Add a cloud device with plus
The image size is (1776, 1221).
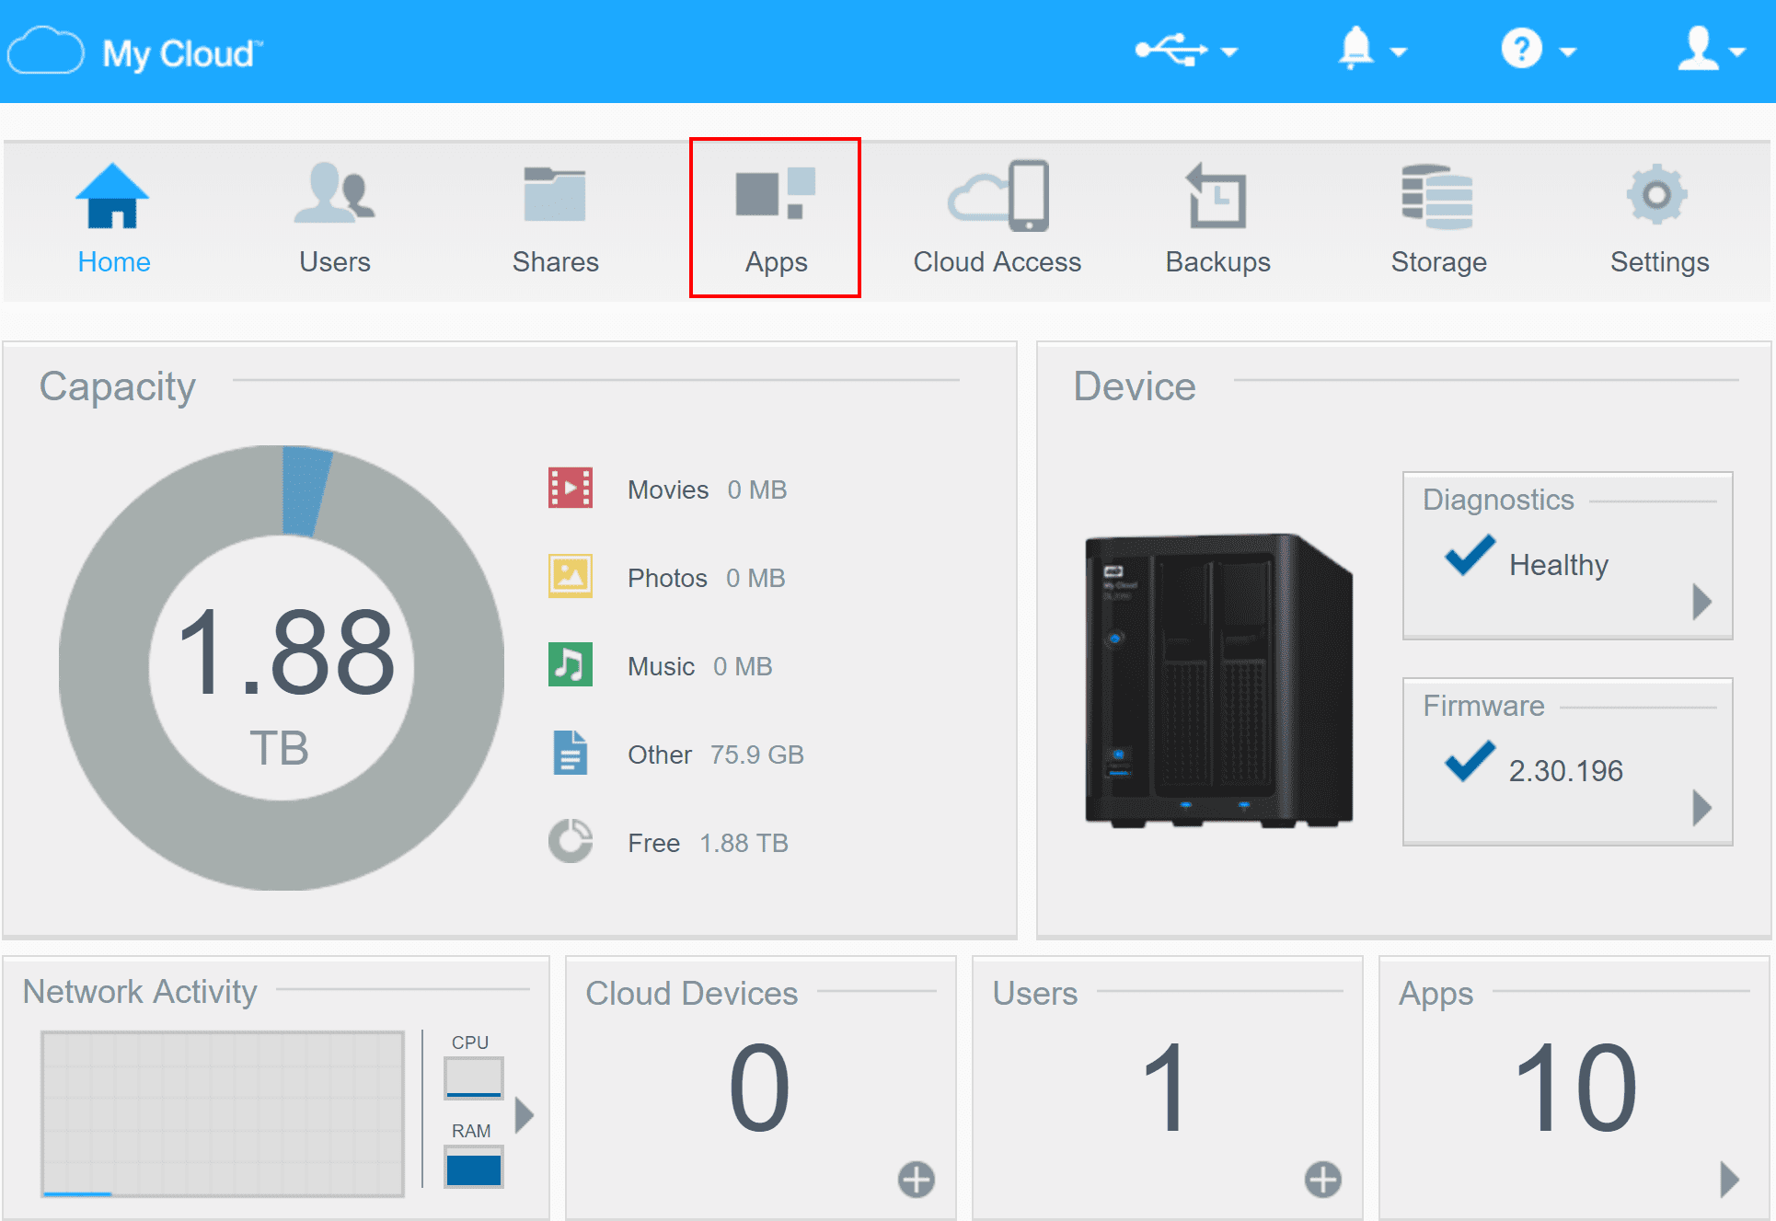(x=916, y=1179)
